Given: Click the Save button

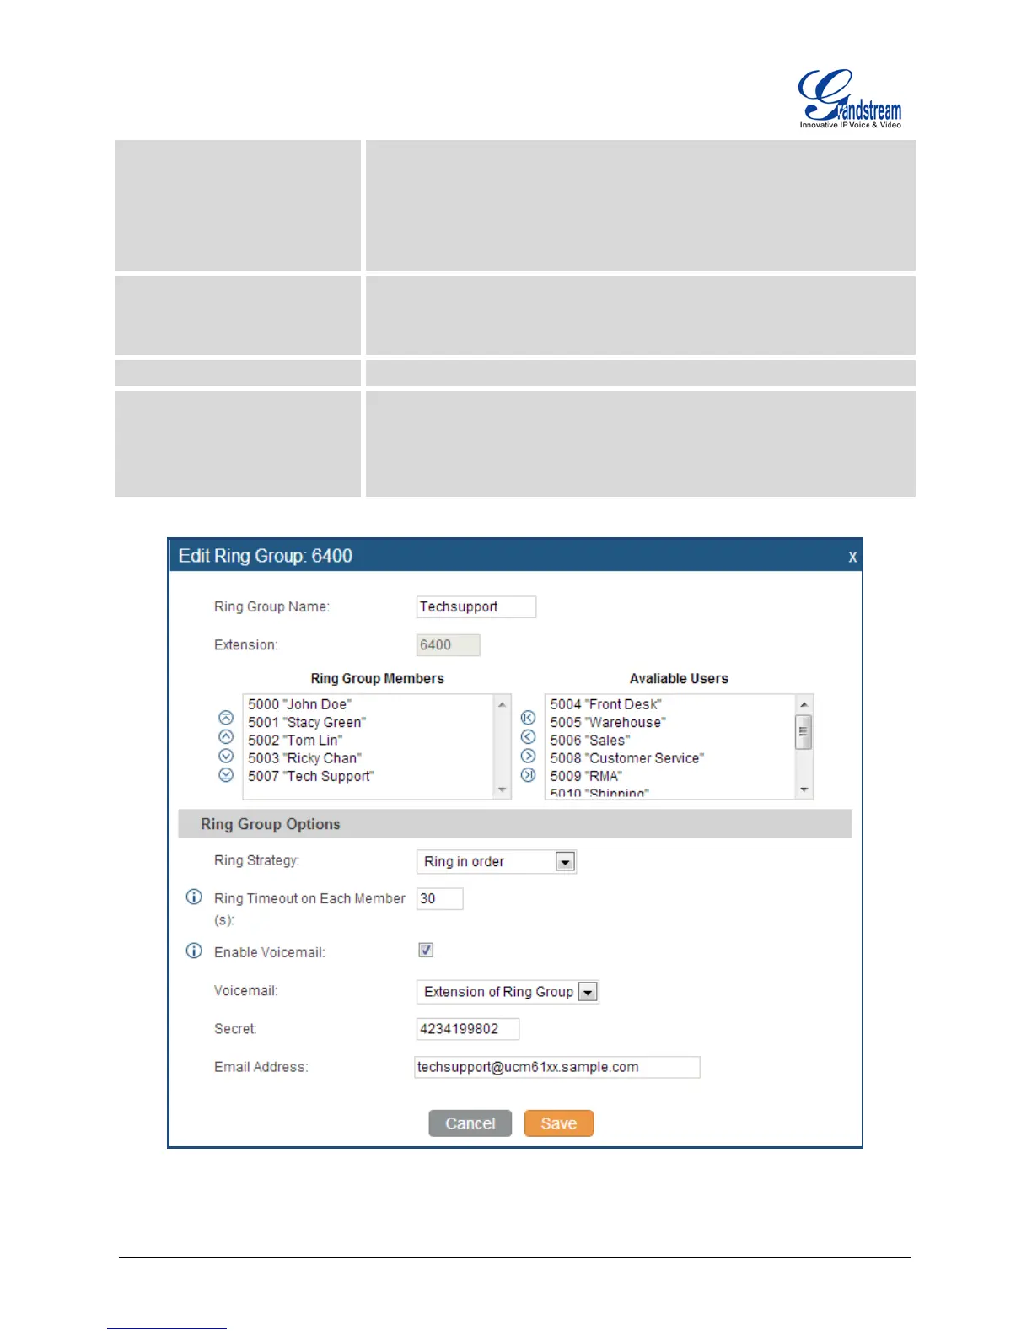Looking at the screenshot, I should coord(559,1123).
